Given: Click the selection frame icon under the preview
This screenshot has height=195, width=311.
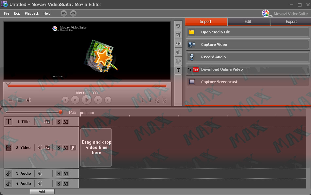Looking at the screenshot, I should click(x=11, y=100).
